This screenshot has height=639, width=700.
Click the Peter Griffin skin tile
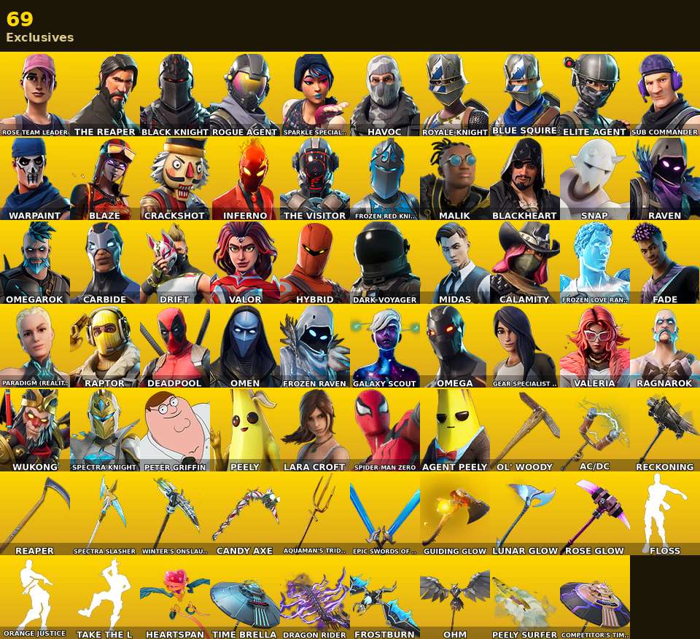coord(175,430)
